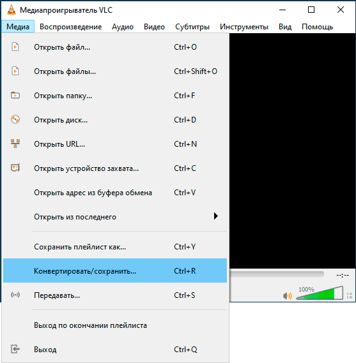Select Открыть диск... entry

coord(115,120)
